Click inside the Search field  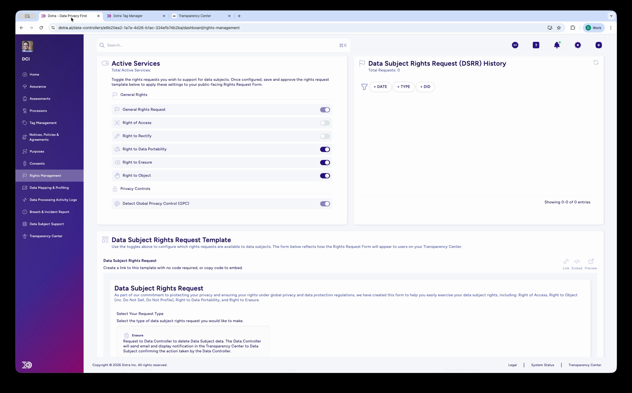[192, 45]
